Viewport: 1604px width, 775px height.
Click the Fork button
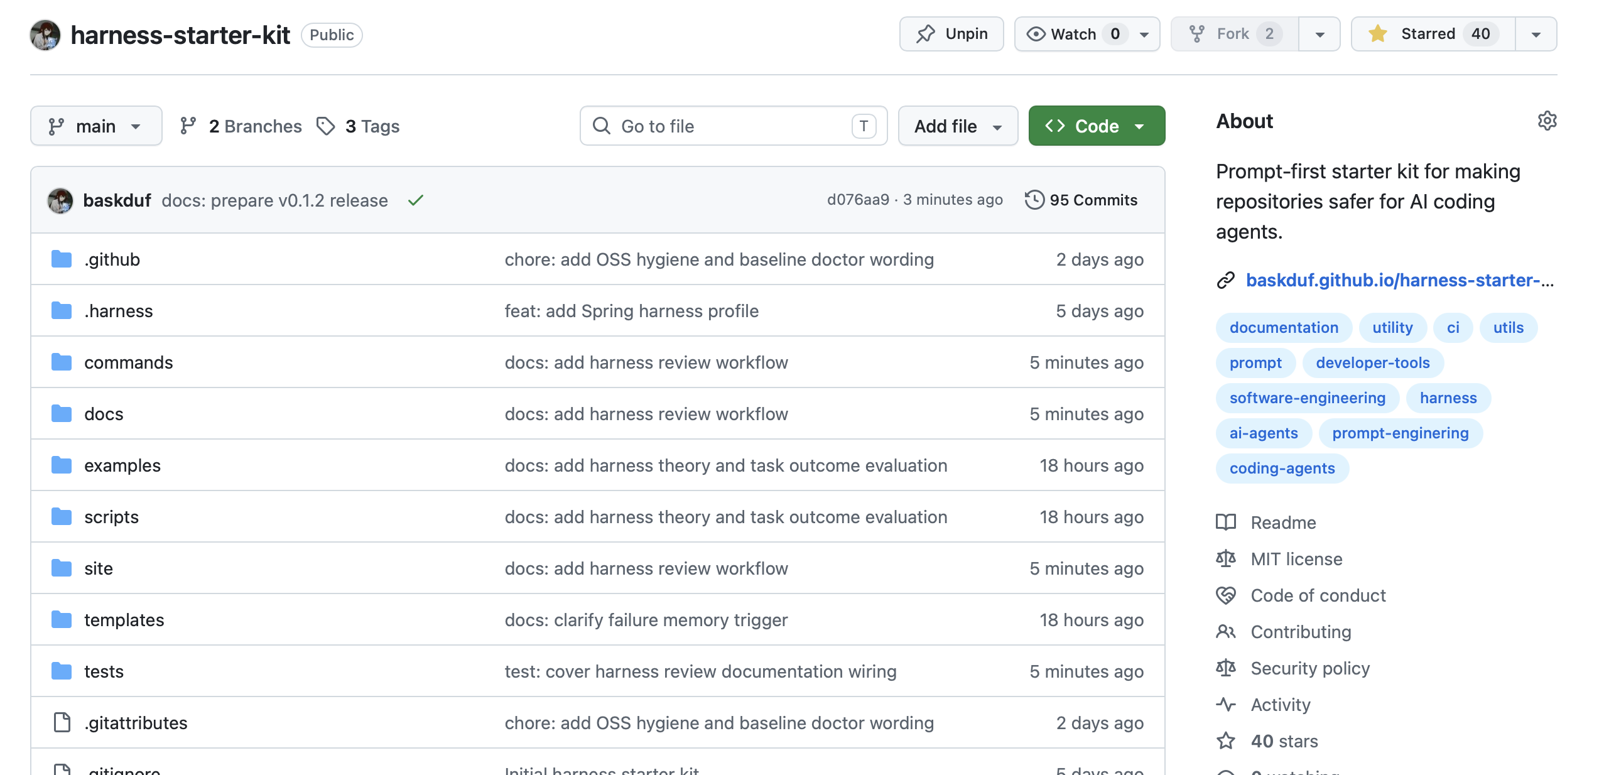pos(1234,34)
